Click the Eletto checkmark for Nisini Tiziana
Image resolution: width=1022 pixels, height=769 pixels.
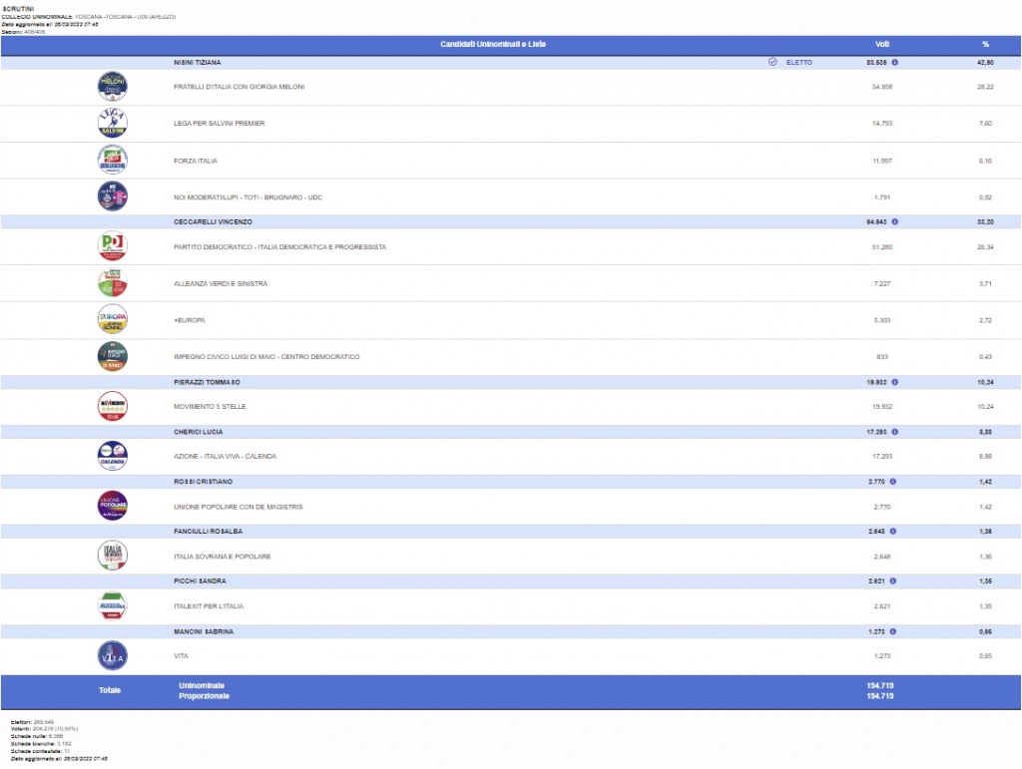(772, 62)
